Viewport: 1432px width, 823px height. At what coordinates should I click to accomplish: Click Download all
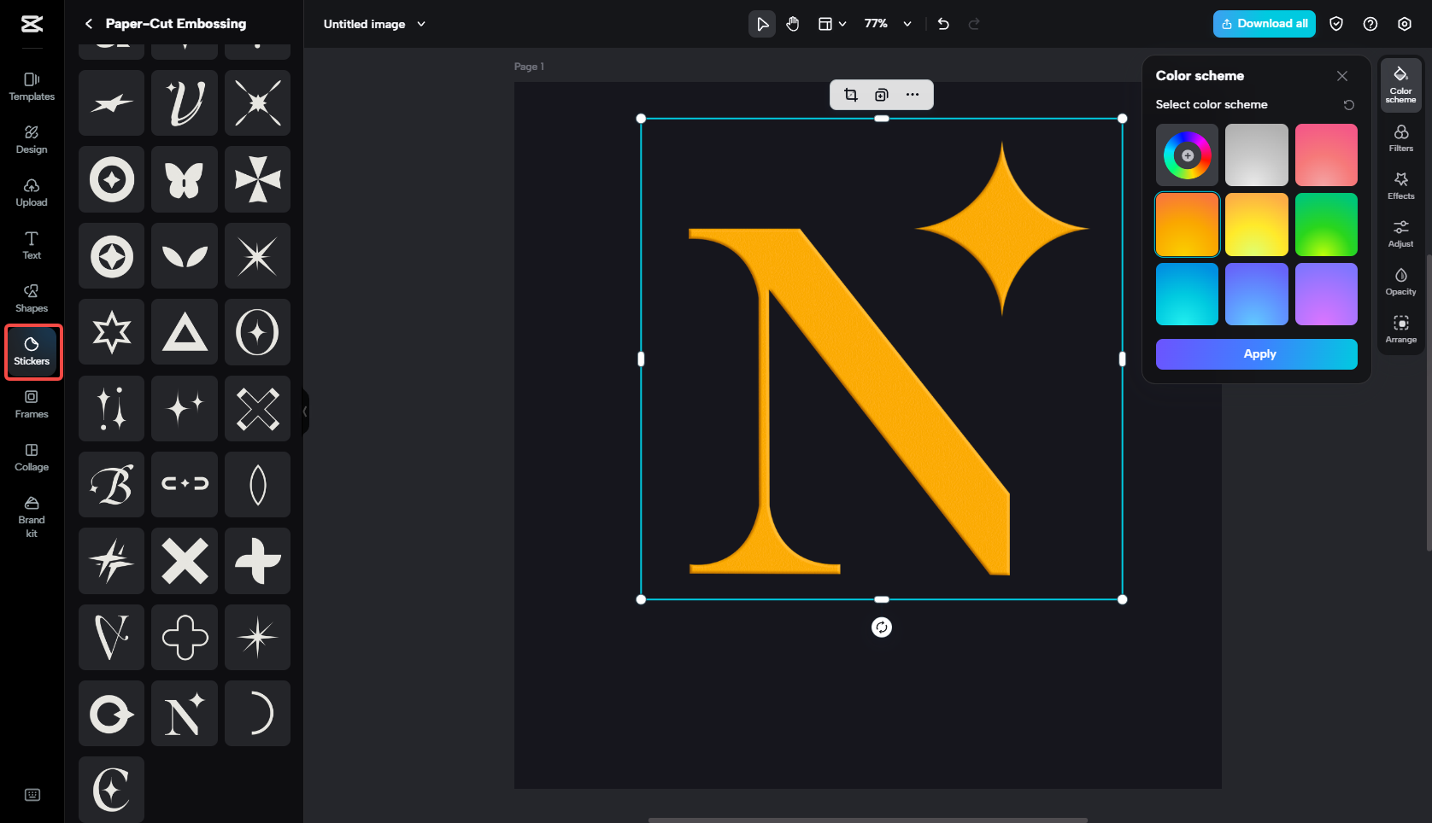click(x=1264, y=24)
